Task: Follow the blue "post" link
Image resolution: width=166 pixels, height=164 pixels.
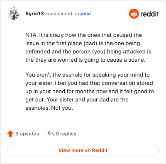Action: click(x=86, y=14)
